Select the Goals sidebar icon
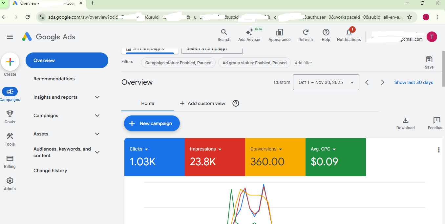This screenshot has width=445, height=224. 10,117
